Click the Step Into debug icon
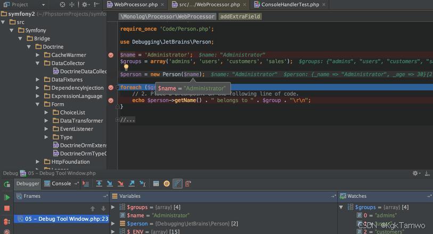433x234 pixels. 110,183
